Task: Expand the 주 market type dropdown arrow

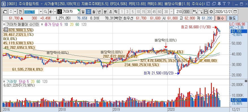Action: pyautogui.click(x=15, y=12)
